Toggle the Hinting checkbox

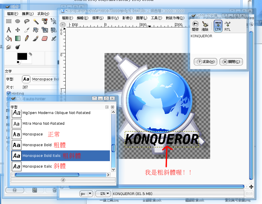pyautogui.click(x=9, y=93)
